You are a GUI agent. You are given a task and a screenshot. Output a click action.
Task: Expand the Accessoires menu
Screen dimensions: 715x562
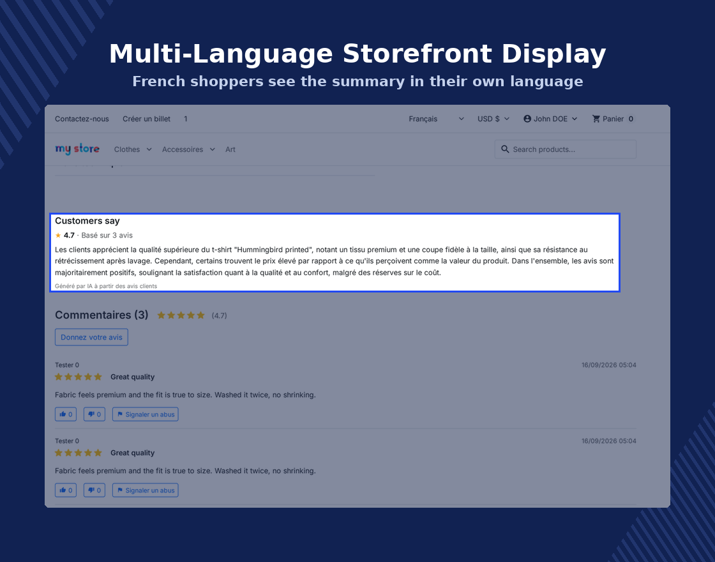(188, 149)
